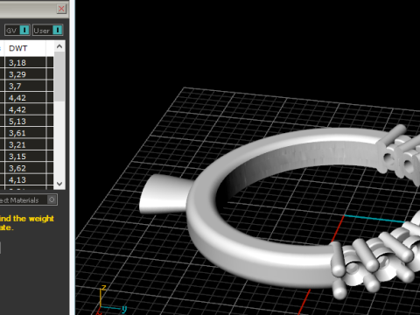Click the XYZ axis indicator in viewport

pos(112,300)
